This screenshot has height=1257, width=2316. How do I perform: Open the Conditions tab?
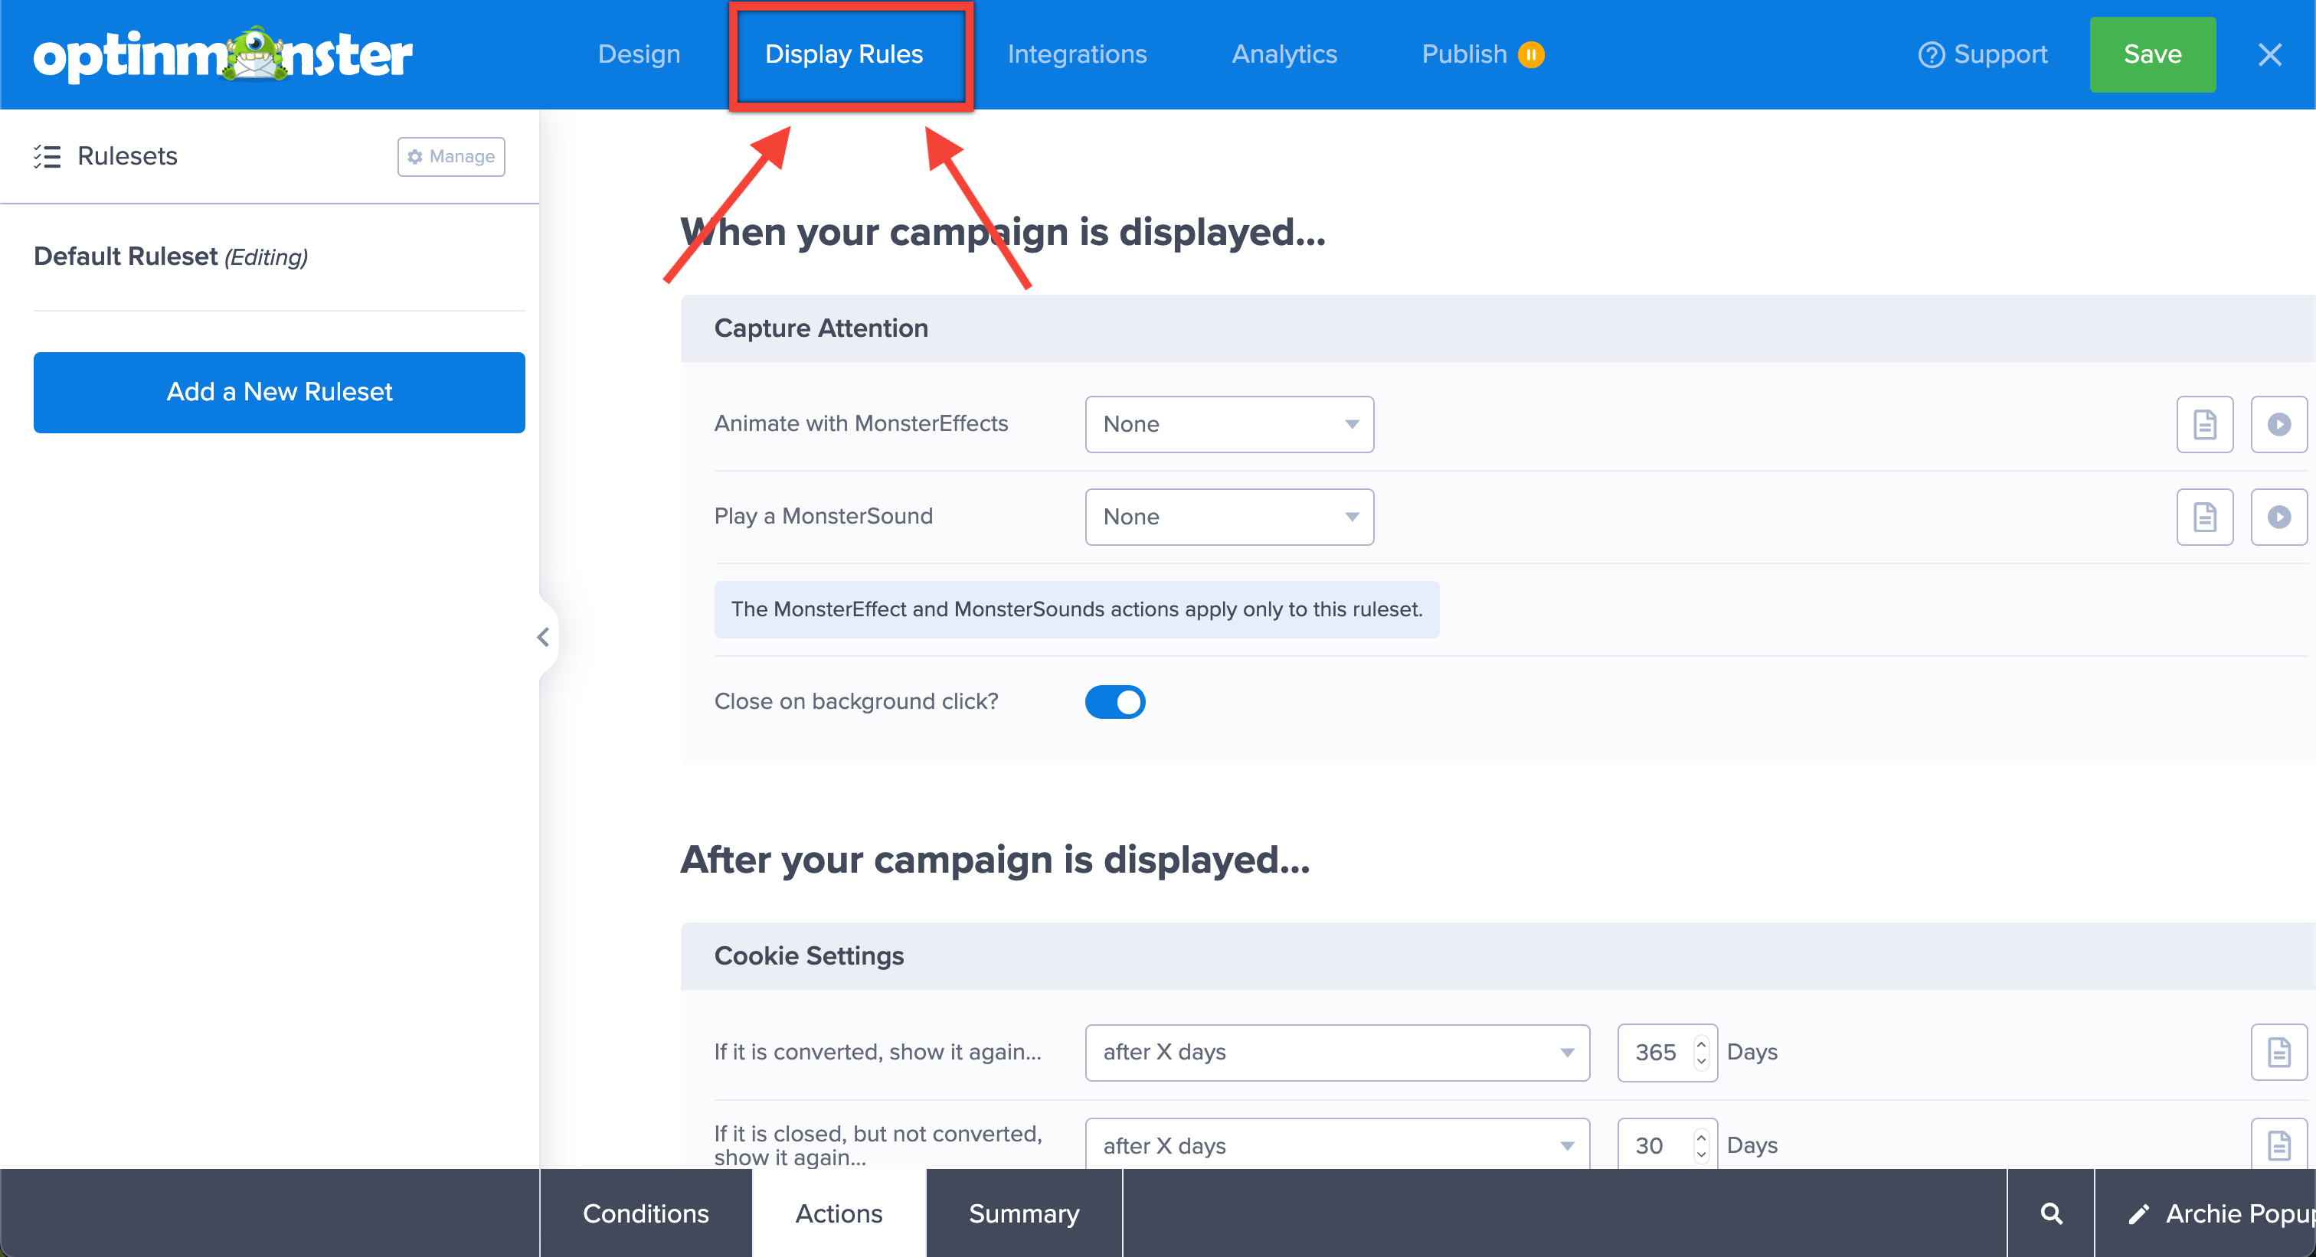(645, 1214)
